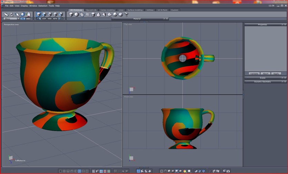Activate the rotate manipulator tool
This screenshot has width=288, height=174.
pyautogui.click(x=12, y=14)
